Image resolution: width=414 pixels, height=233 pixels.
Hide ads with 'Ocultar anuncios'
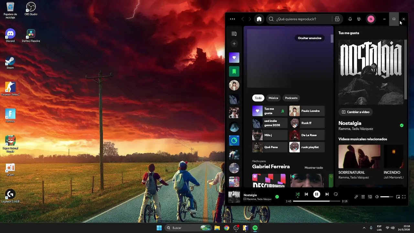(310, 38)
